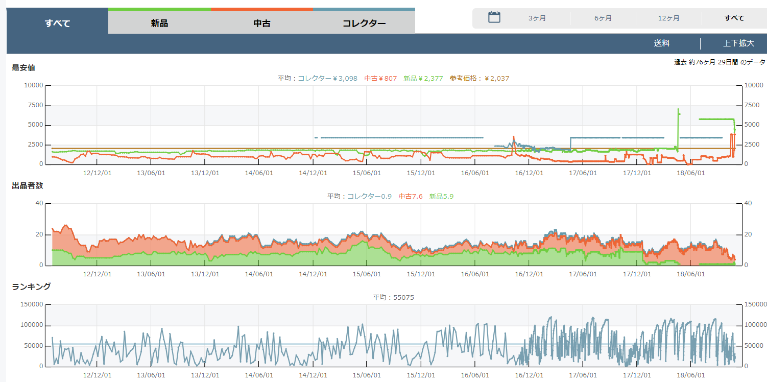
Task: Set the period to 3ヶ月
Action: pyautogui.click(x=537, y=18)
